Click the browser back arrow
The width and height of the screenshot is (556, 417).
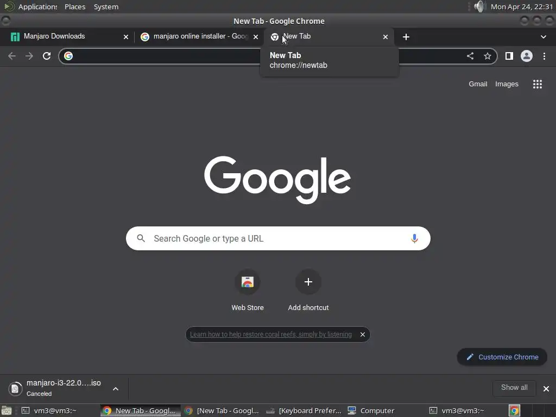12,56
